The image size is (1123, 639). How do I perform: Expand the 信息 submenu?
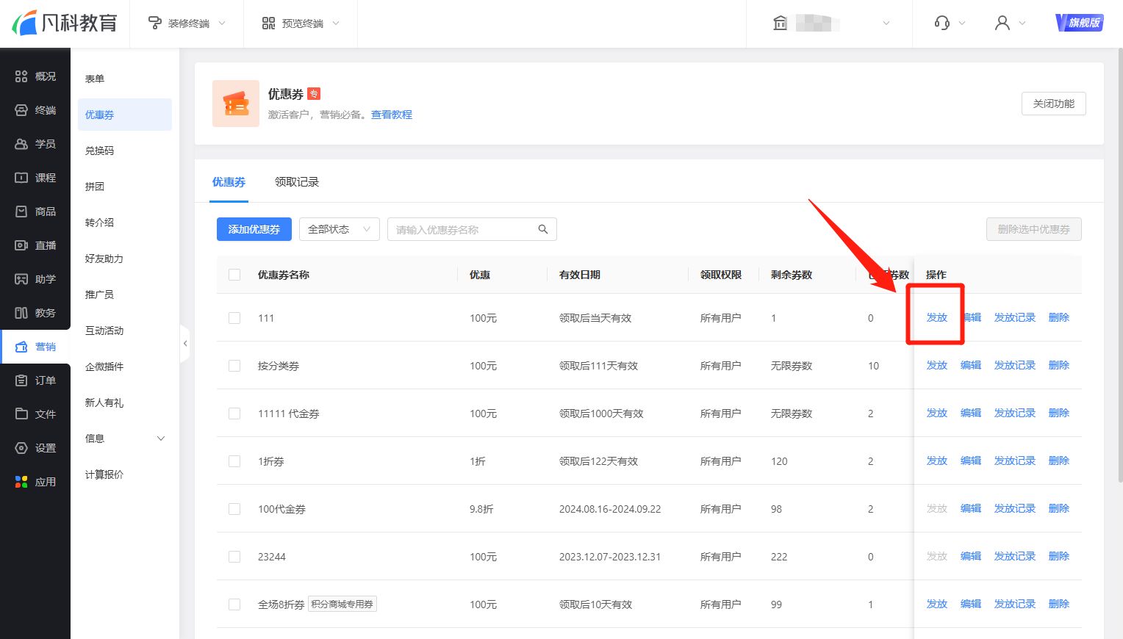[x=125, y=438]
